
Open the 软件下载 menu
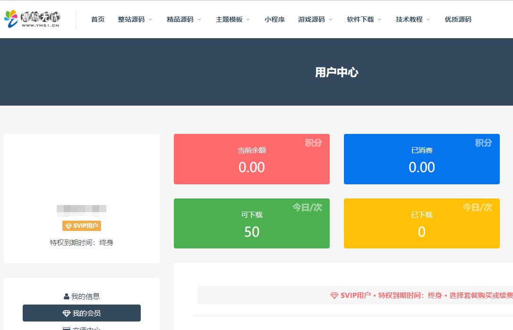(x=360, y=20)
